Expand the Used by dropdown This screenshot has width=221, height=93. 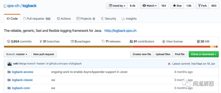(117, 6)
